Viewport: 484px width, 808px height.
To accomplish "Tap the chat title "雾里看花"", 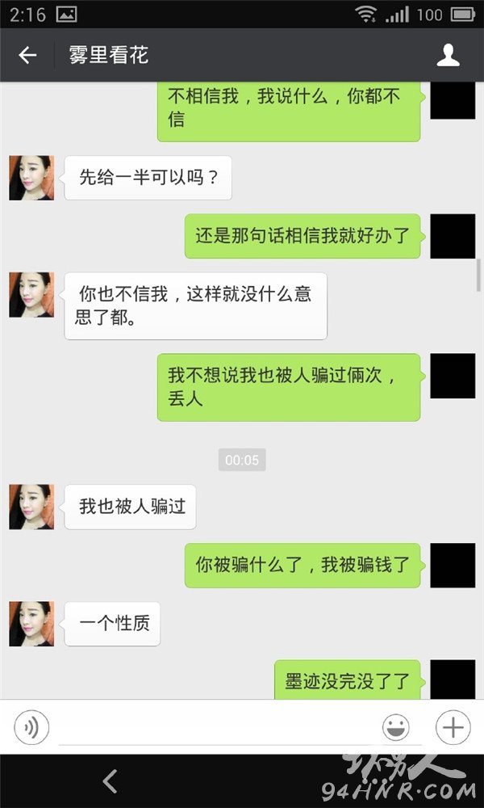I will coord(109,56).
